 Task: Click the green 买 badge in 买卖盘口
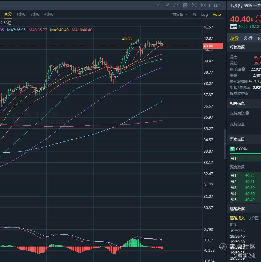point(232,149)
